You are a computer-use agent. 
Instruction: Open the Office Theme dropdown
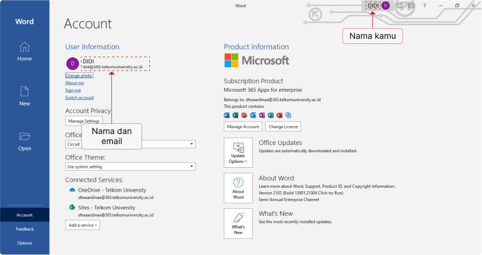tap(130, 167)
